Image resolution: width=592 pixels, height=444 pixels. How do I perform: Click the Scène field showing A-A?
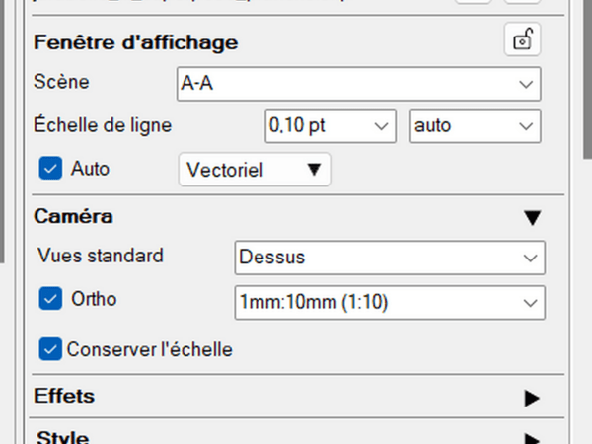coord(345,85)
